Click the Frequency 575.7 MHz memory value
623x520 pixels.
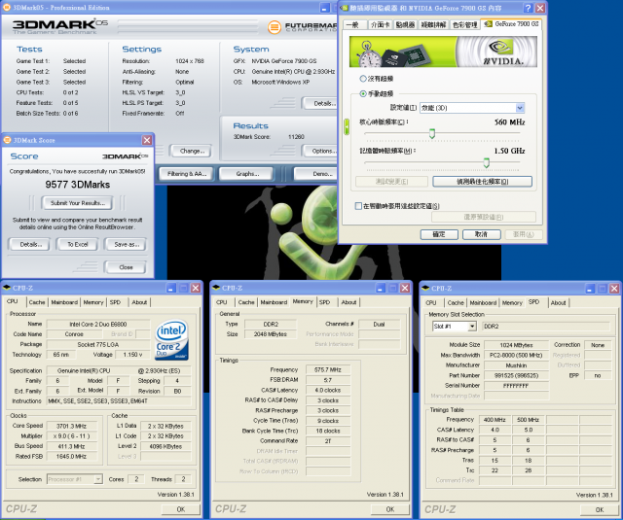pyautogui.click(x=328, y=369)
